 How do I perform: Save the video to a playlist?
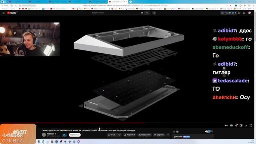[x=159, y=135]
